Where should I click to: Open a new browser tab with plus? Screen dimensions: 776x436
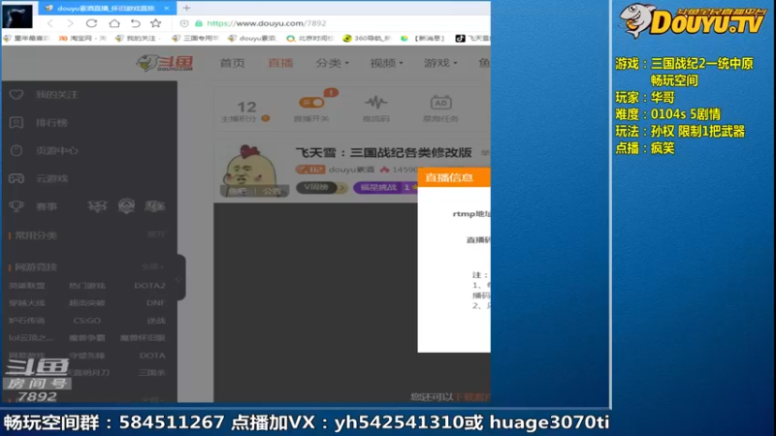tap(186, 8)
